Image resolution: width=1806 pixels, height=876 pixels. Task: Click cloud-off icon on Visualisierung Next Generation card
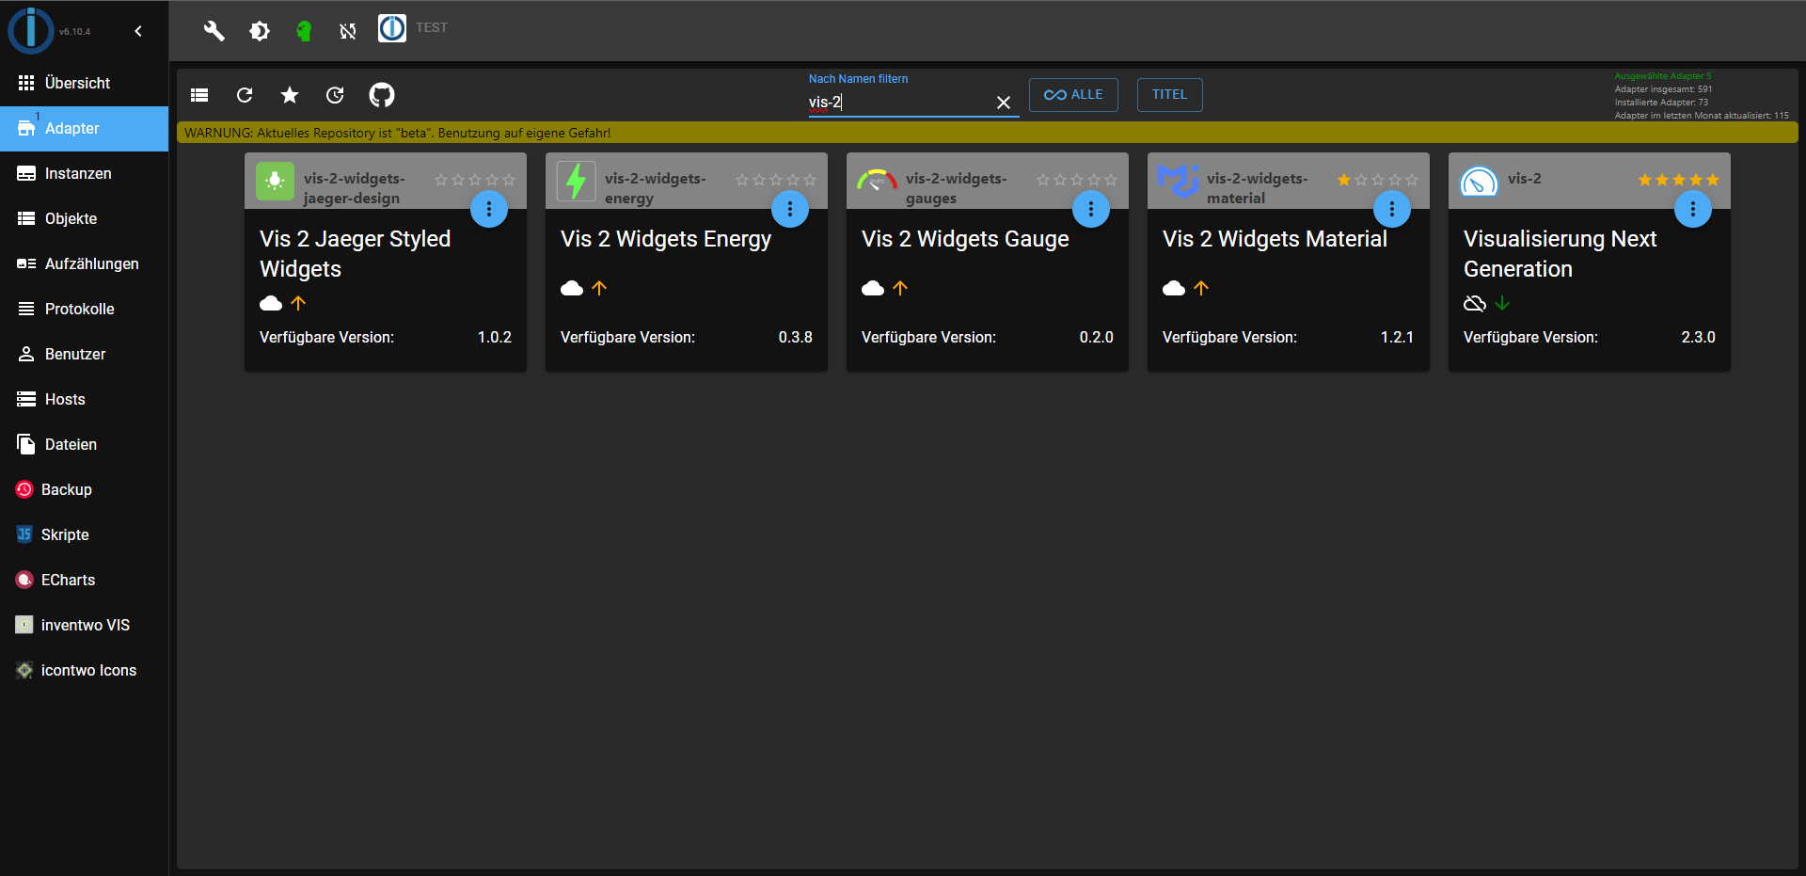(x=1475, y=303)
